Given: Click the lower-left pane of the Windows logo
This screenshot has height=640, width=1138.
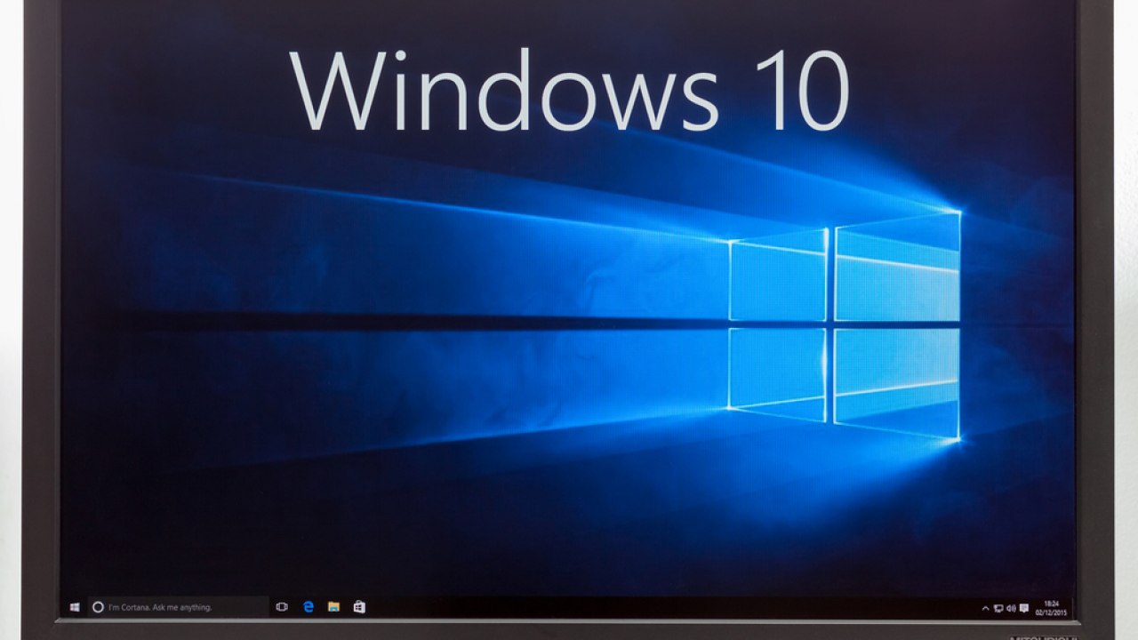Looking at the screenshot, I should (x=778, y=369).
